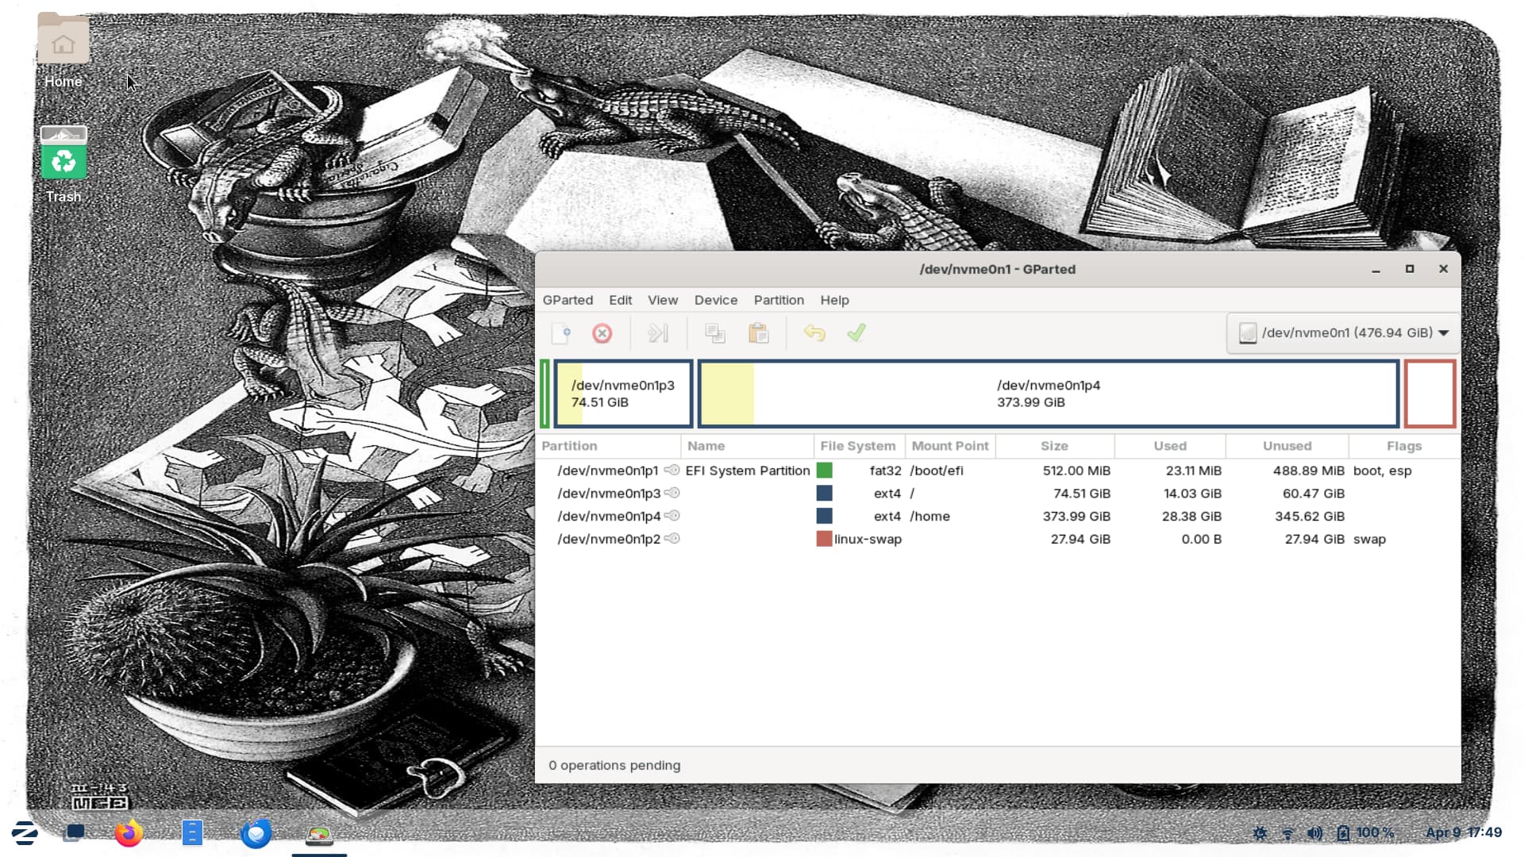The width and height of the screenshot is (1524, 857).
Task: Click the 0 operations pending status text
Action: (x=614, y=766)
